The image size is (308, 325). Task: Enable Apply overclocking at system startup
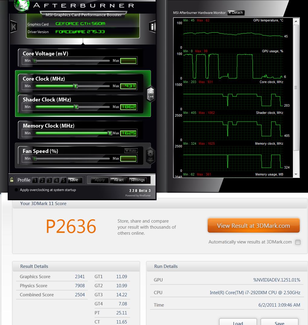coord(16,190)
